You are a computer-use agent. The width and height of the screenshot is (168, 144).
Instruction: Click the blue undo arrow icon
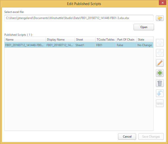click(160, 93)
